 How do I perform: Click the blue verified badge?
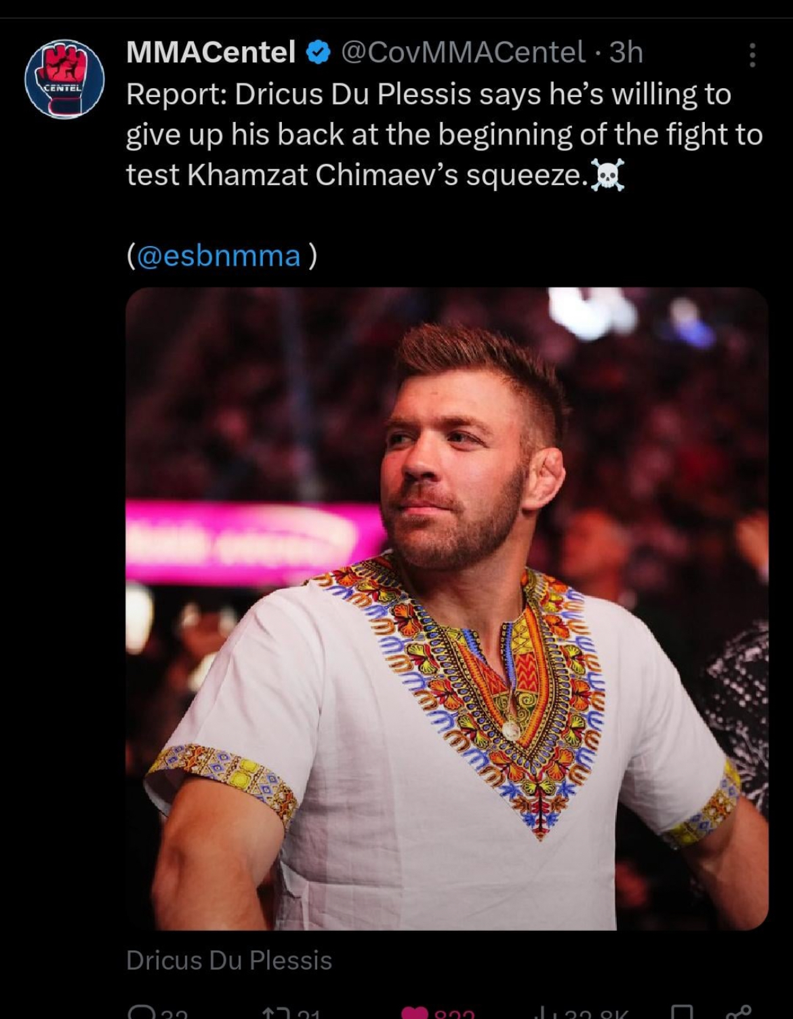point(319,53)
